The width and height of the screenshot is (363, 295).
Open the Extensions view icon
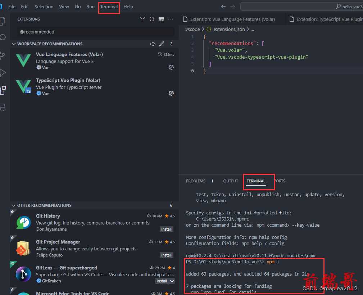[3, 90]
